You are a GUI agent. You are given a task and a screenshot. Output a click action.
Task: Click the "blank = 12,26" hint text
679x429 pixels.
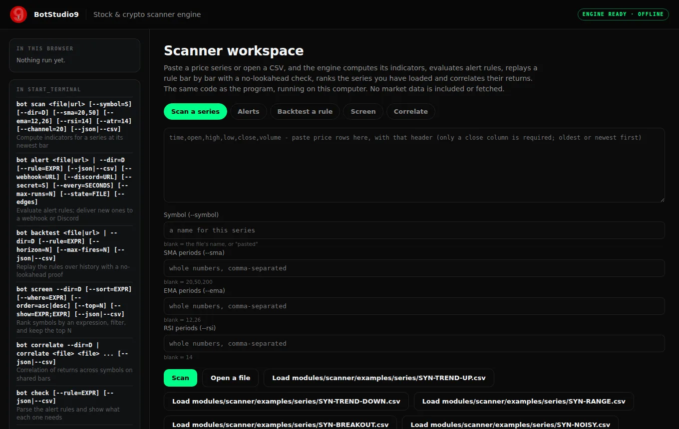tap(182, 320)
